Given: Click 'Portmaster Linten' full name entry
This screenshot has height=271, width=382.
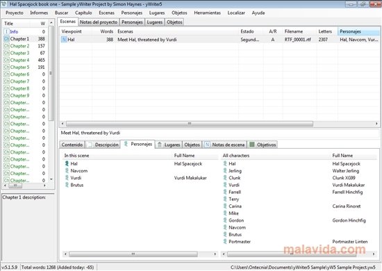Looking at the screenshot, I should point(350,242).
